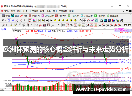Open the 9T四方形 tool
Viewport: 132px width, 96px height.
(87, 16)
